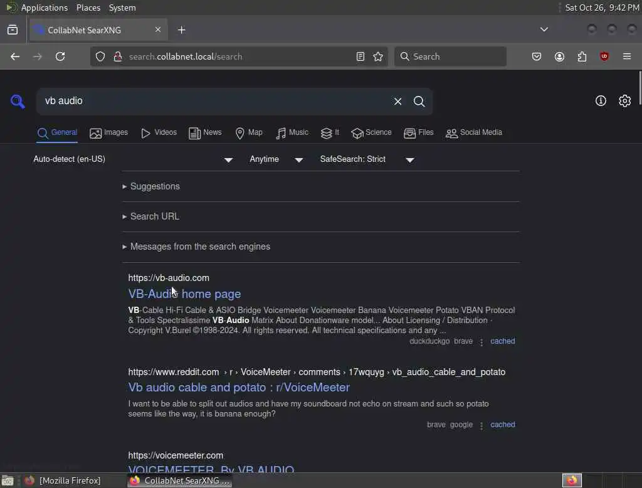The image size is (642, 488).
Task: Open the Places menu
Action: 88,8
